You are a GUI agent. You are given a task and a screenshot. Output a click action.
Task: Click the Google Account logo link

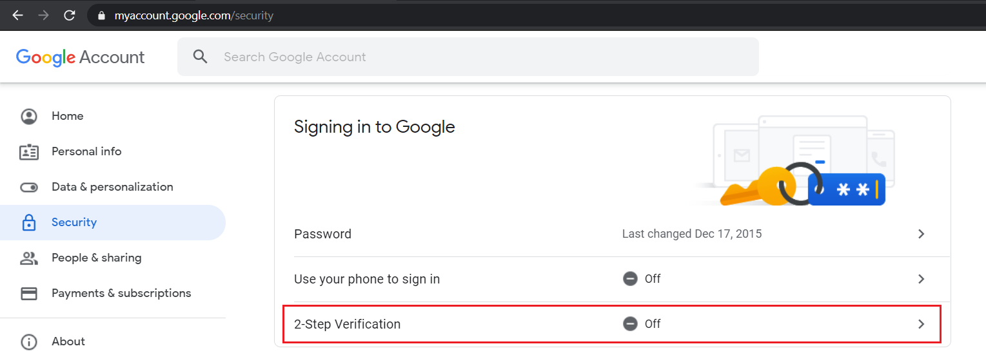pyautogui.click(x=81, y=57)
